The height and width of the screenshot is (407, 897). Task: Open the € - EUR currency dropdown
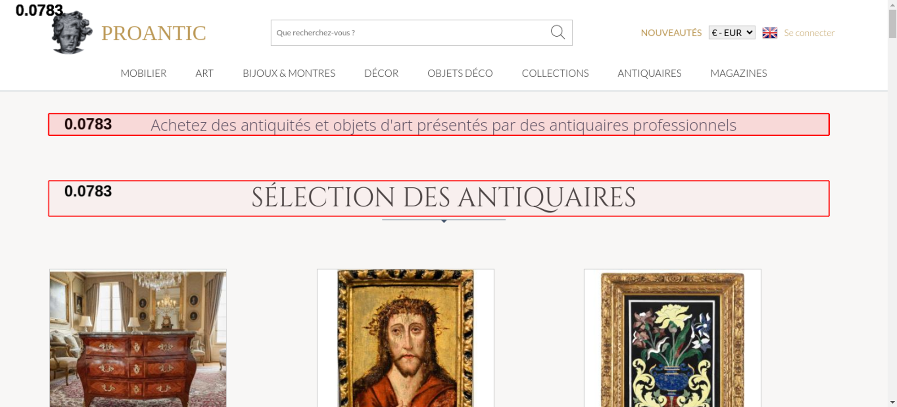coord(732,33)
